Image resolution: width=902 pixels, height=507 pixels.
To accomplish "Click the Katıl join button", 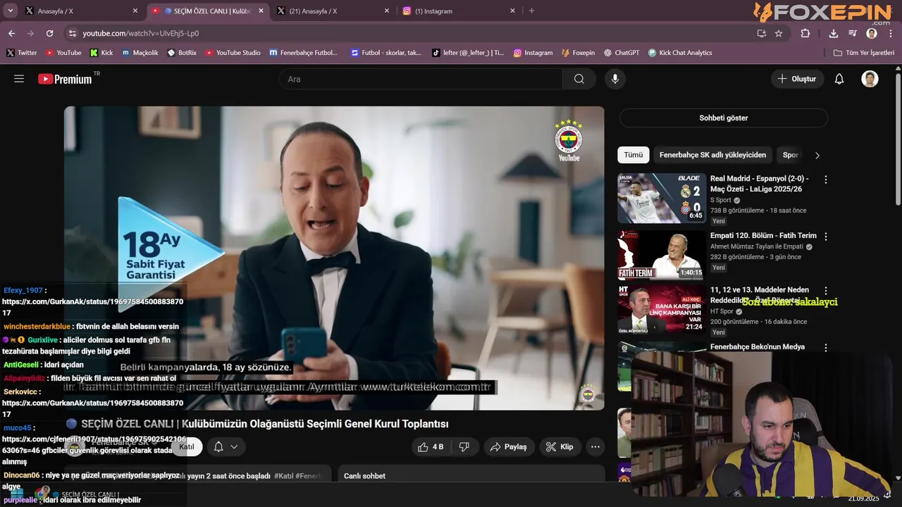I will [186, 446].
